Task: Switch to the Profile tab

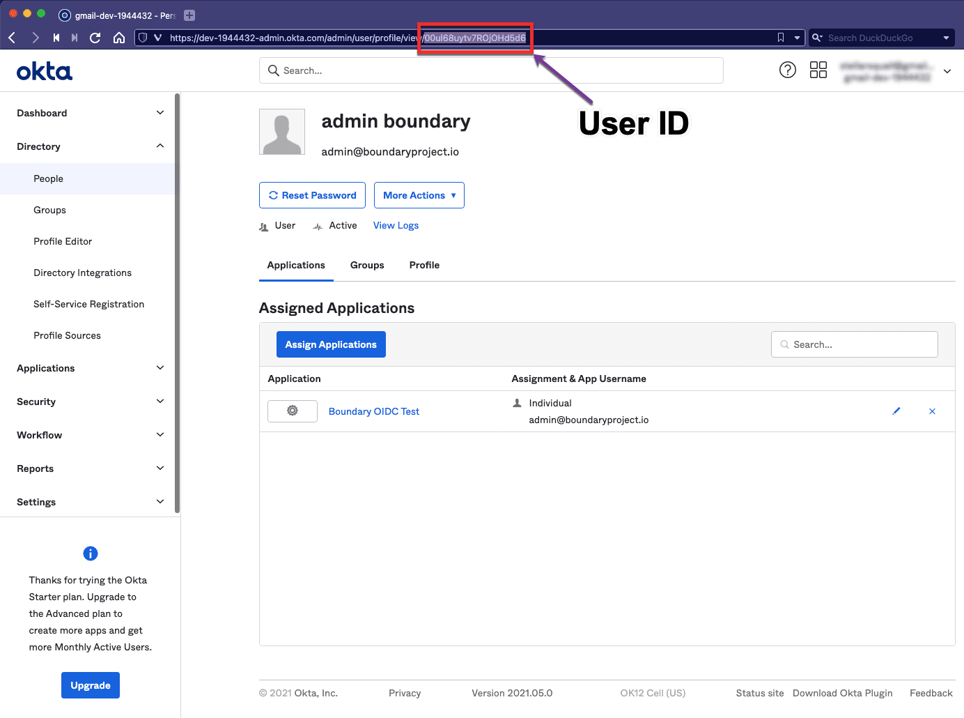Action: (x=424, y=265)
